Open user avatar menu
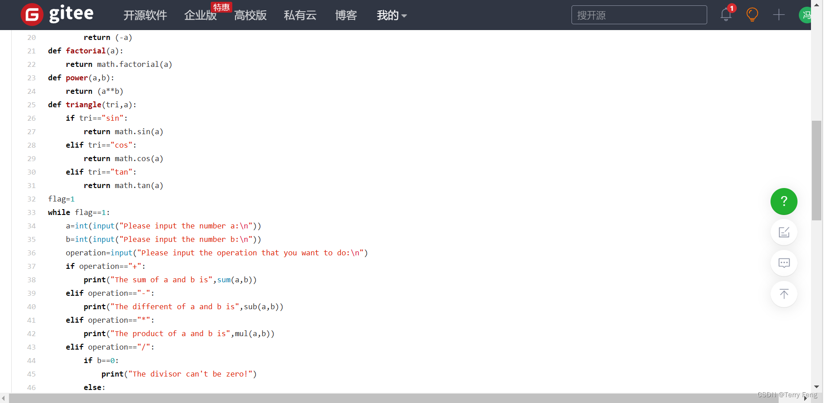 point(805,15)
